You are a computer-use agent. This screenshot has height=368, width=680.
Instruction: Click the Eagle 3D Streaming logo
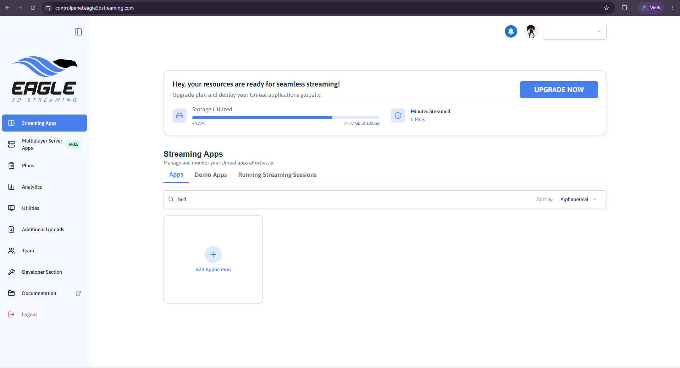[x=45, y=79]
